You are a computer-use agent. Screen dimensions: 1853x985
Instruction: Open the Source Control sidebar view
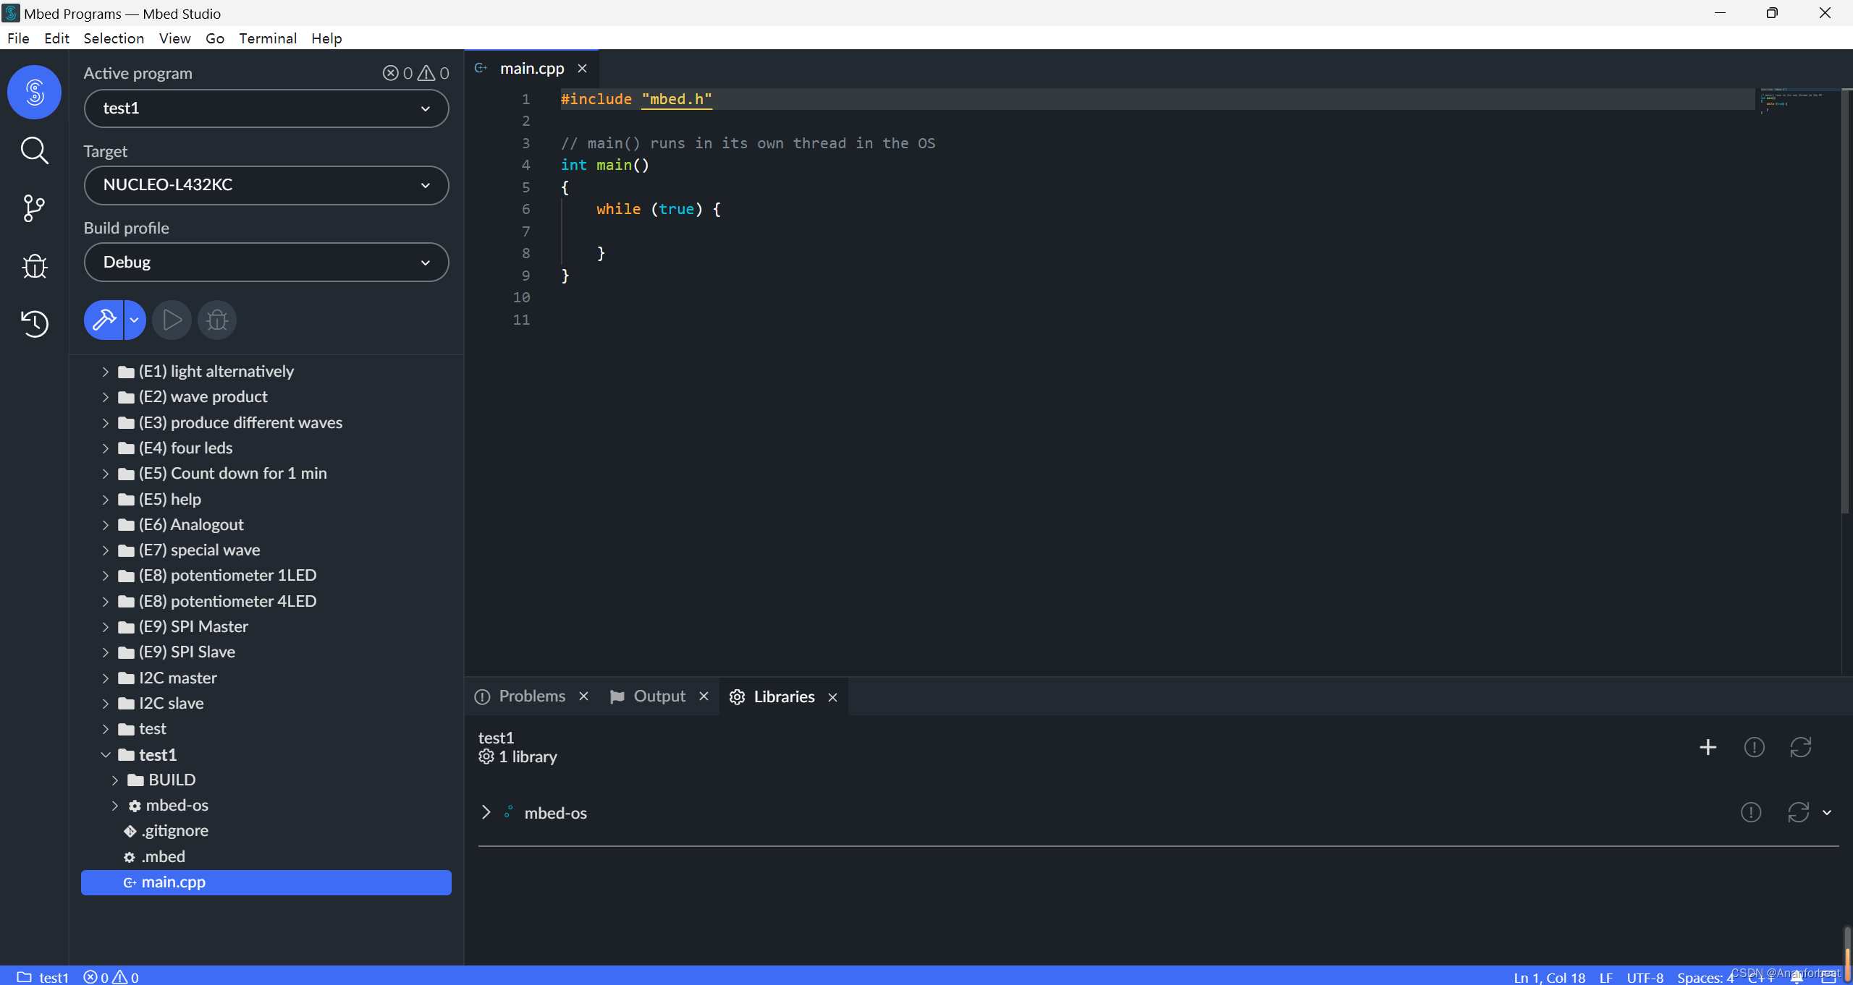tap(34, 208)
